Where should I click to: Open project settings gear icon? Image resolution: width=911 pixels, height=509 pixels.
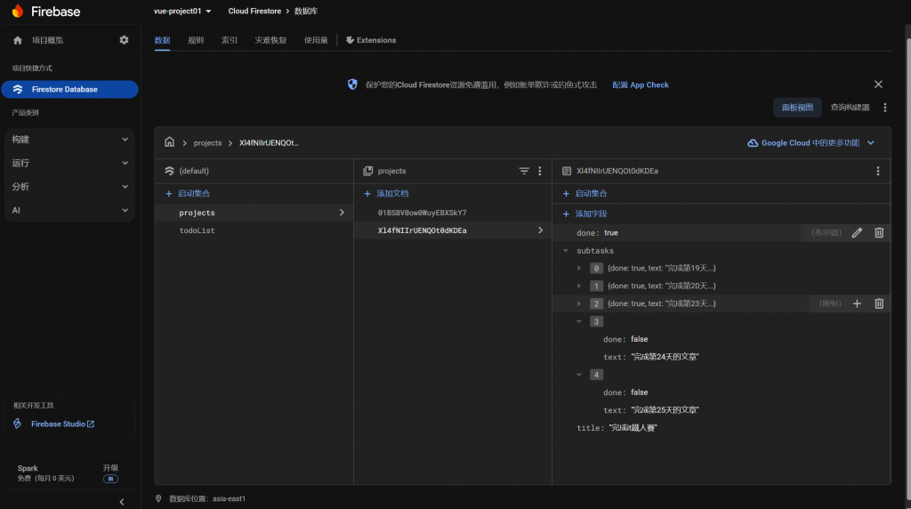tap(124, 40)
